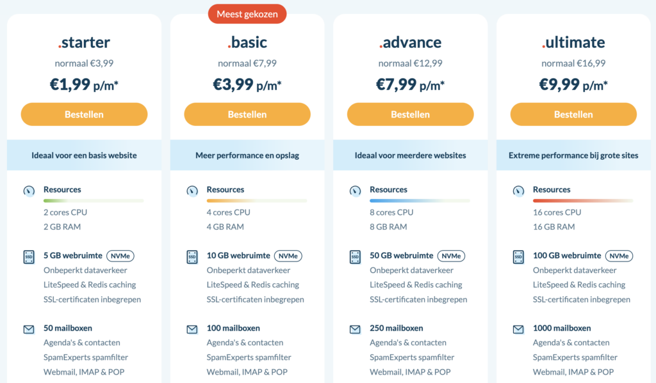656x383 pixels.
Task: Order the .advance plan via Bestellen
Action: pos(410,114)
